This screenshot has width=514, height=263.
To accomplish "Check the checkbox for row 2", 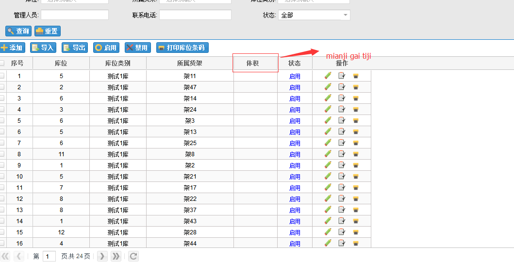I will (2, 87).
